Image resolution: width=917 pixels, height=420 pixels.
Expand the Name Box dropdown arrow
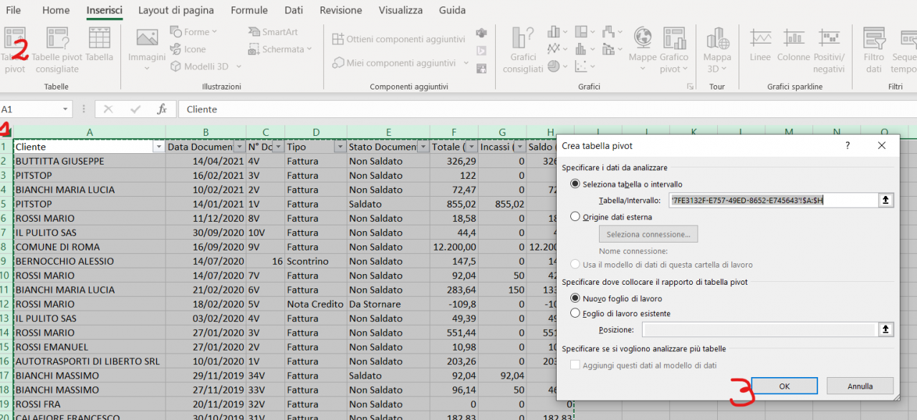66,109
